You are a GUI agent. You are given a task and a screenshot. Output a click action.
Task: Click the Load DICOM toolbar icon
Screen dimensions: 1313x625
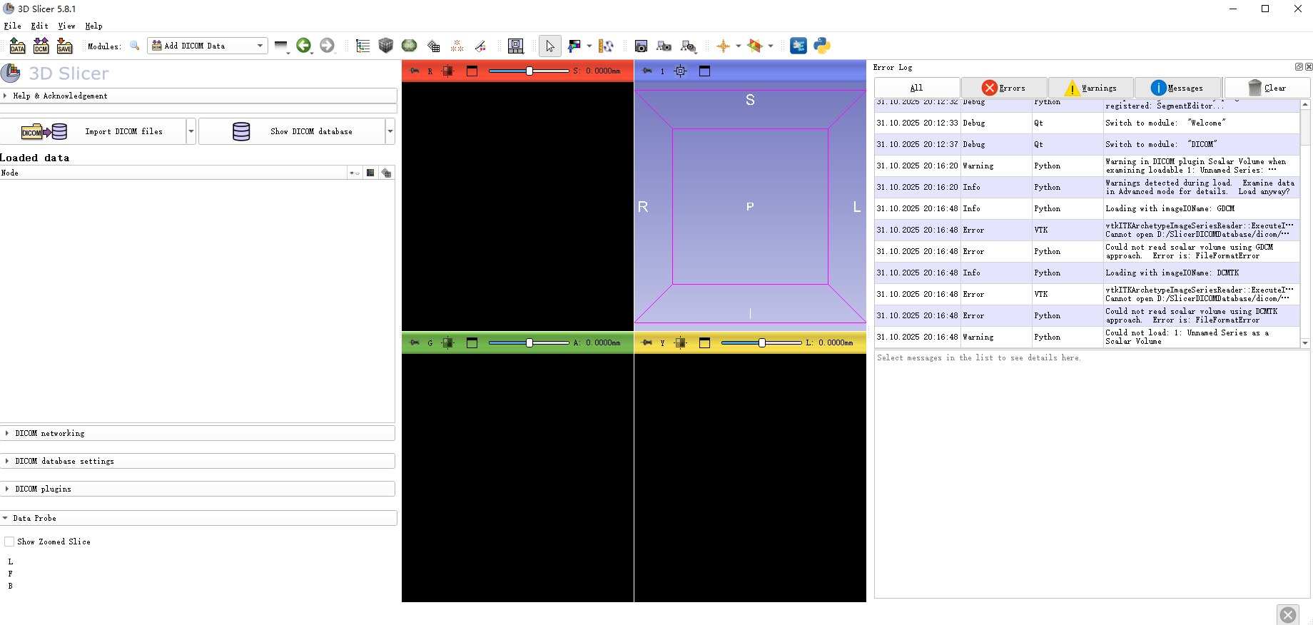click(x=41, y=46)
